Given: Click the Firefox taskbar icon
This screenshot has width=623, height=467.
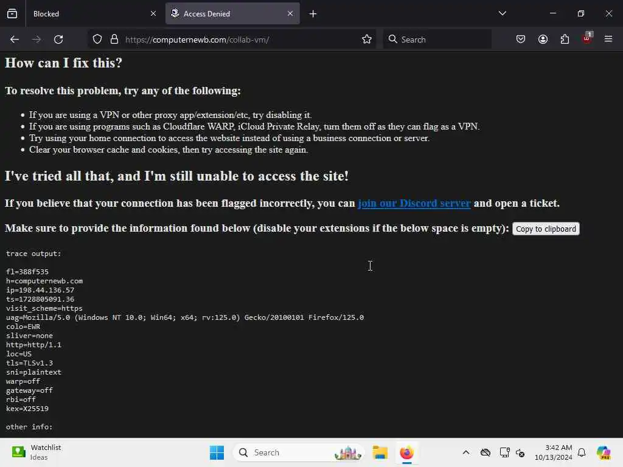Looking at the screenshot, I should point(406,452).
